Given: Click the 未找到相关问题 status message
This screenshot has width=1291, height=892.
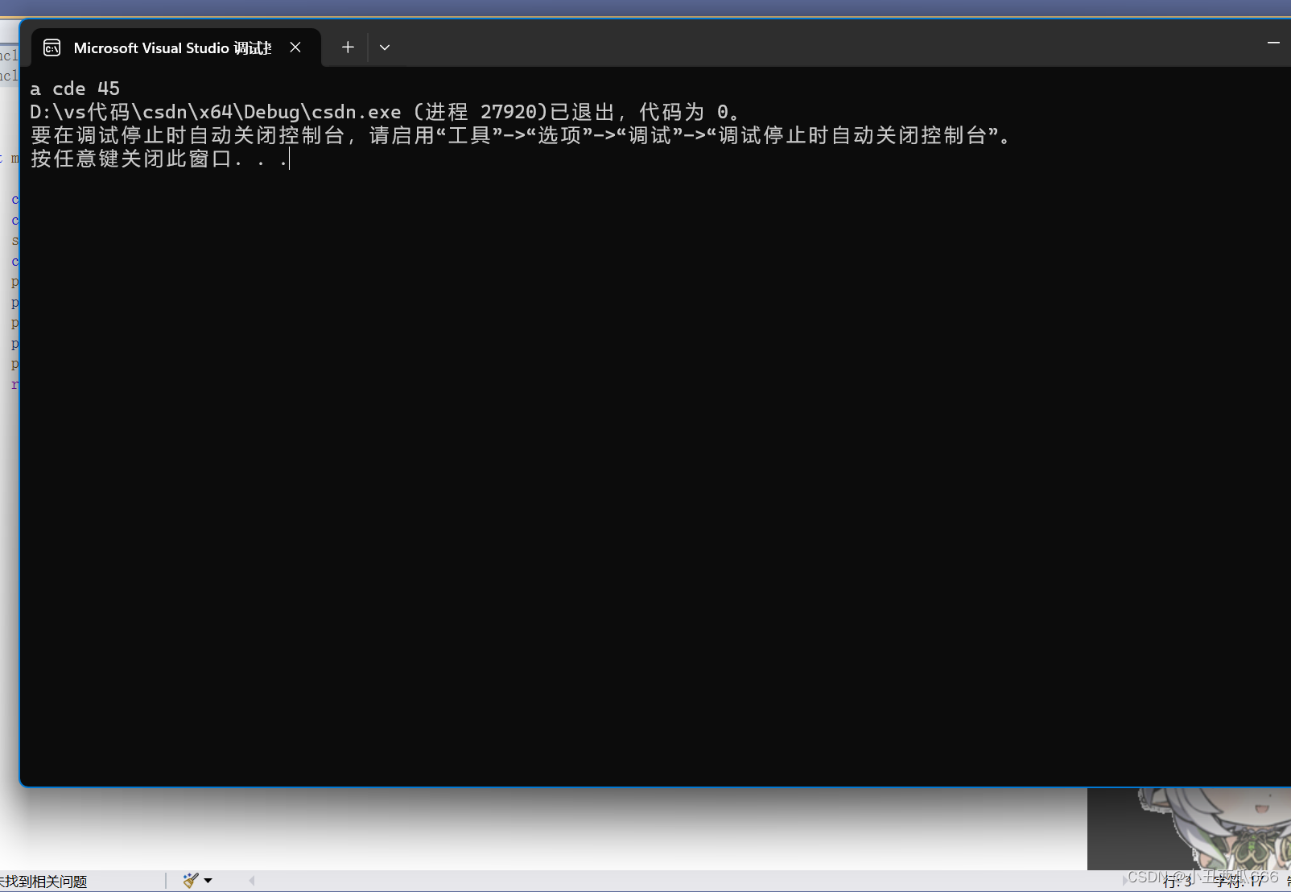Looking at the screenshot, I should pyautogui.click(x=44, y=880).
